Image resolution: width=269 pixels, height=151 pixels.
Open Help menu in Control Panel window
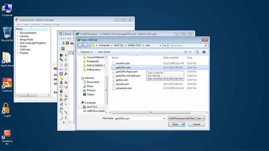point(57,24)
